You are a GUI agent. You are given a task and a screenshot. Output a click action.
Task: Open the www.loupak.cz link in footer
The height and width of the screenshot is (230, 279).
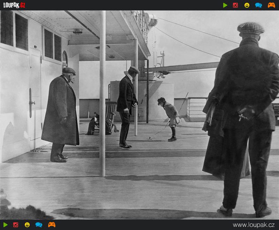click(x=254, y=225)
